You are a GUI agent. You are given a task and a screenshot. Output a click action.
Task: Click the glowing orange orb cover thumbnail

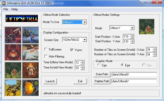click(x=31, y=88)
